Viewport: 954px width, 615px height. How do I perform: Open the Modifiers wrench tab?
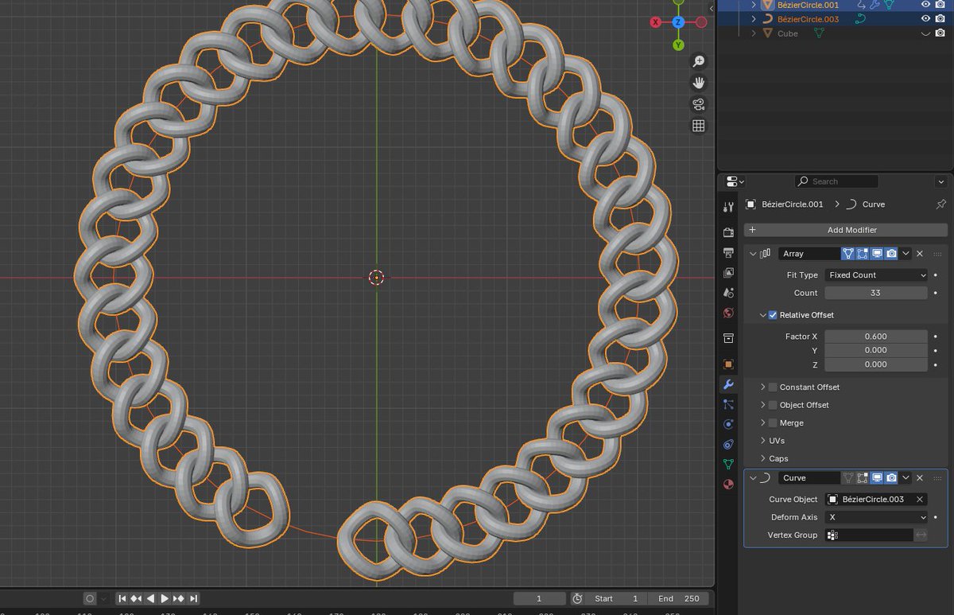pyautogui.click(x=728, y=384)
